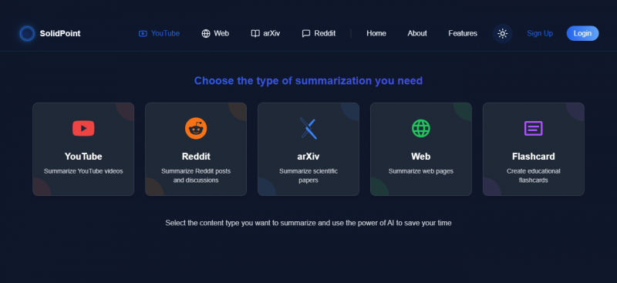Click the Sign Up link
The image size is (617, 283).
point(540,33)
